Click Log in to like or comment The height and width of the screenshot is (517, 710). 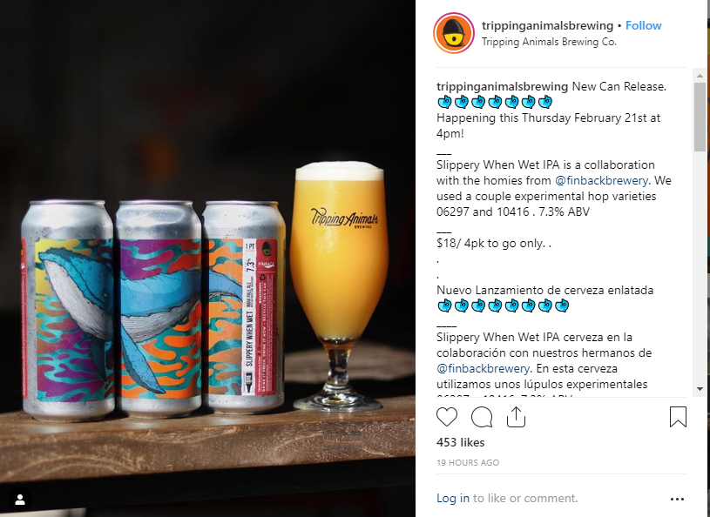pos(452,498)
